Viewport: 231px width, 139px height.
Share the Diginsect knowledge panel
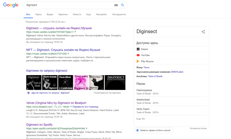tap(203, 32)
